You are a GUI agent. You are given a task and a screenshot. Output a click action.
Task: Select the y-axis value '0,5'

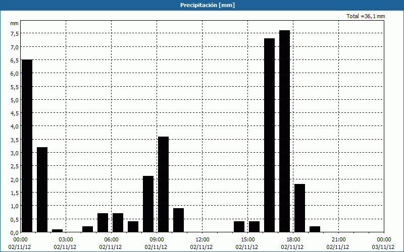[15, 220]
